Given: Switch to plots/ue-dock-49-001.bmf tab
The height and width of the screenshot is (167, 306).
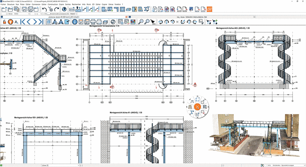Looking at the screenshot, I should coord(64,17).
